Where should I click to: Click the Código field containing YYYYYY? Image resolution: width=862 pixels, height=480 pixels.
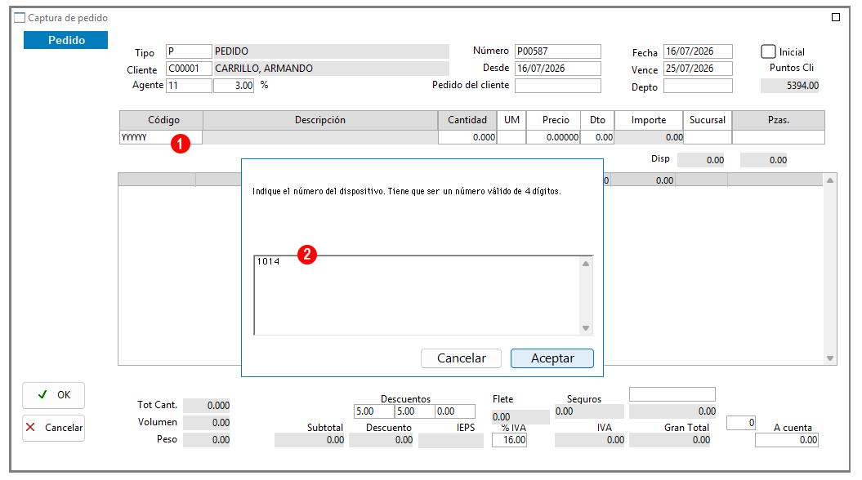point(160,137)
